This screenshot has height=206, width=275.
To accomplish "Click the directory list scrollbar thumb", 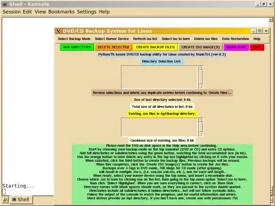I will 201,77.
